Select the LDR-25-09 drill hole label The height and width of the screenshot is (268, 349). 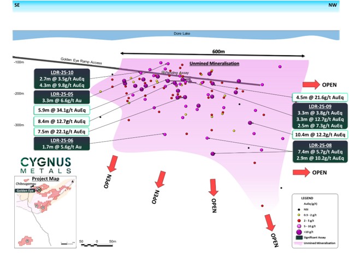320,106
